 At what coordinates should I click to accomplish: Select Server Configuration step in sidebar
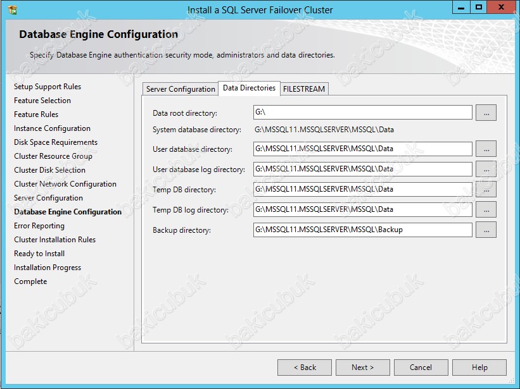coord(48,198)
